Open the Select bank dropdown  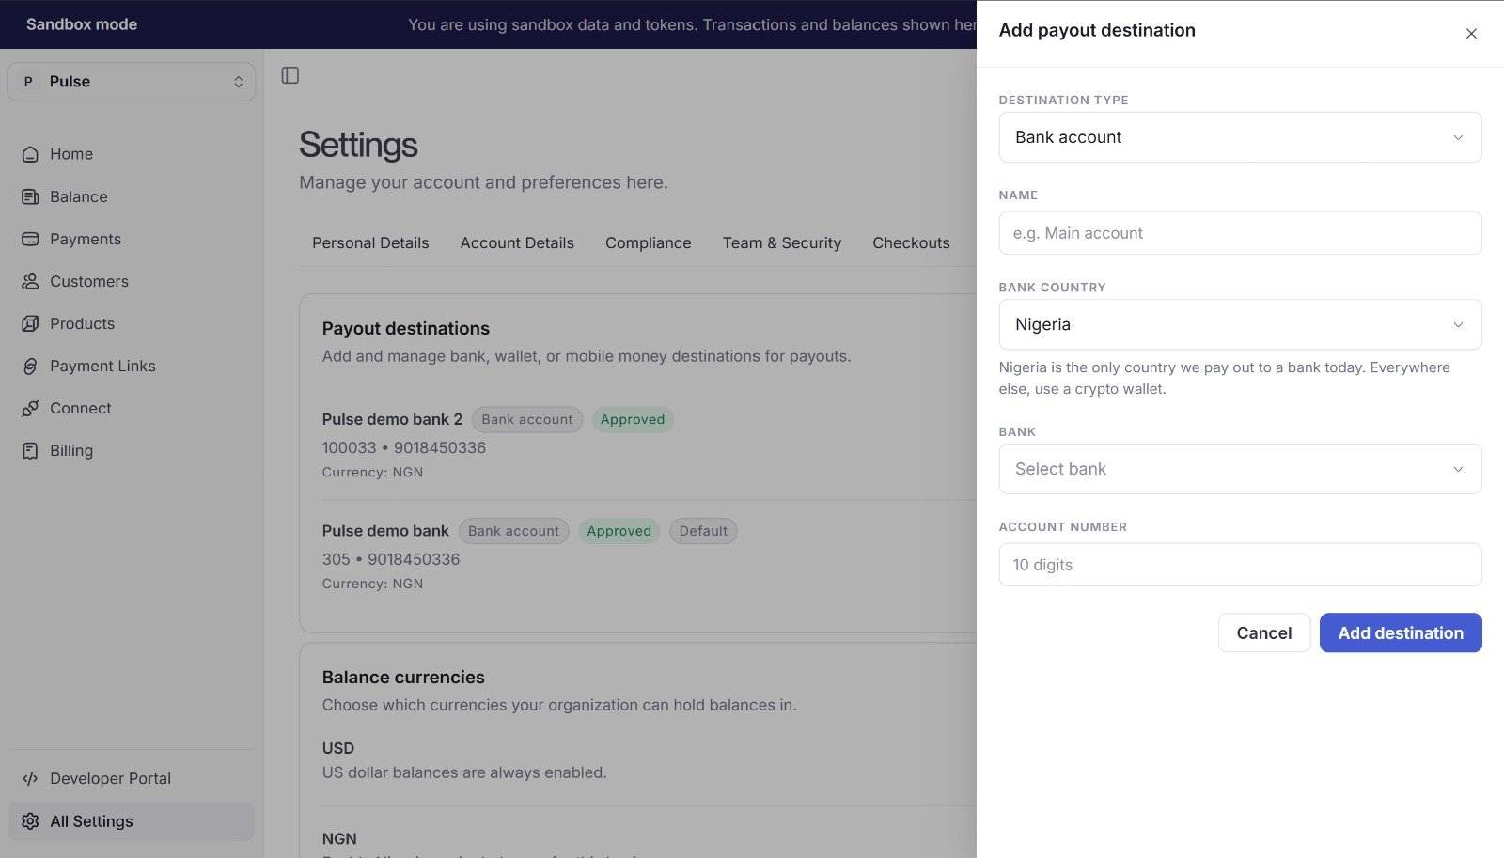pos(1240,469)
